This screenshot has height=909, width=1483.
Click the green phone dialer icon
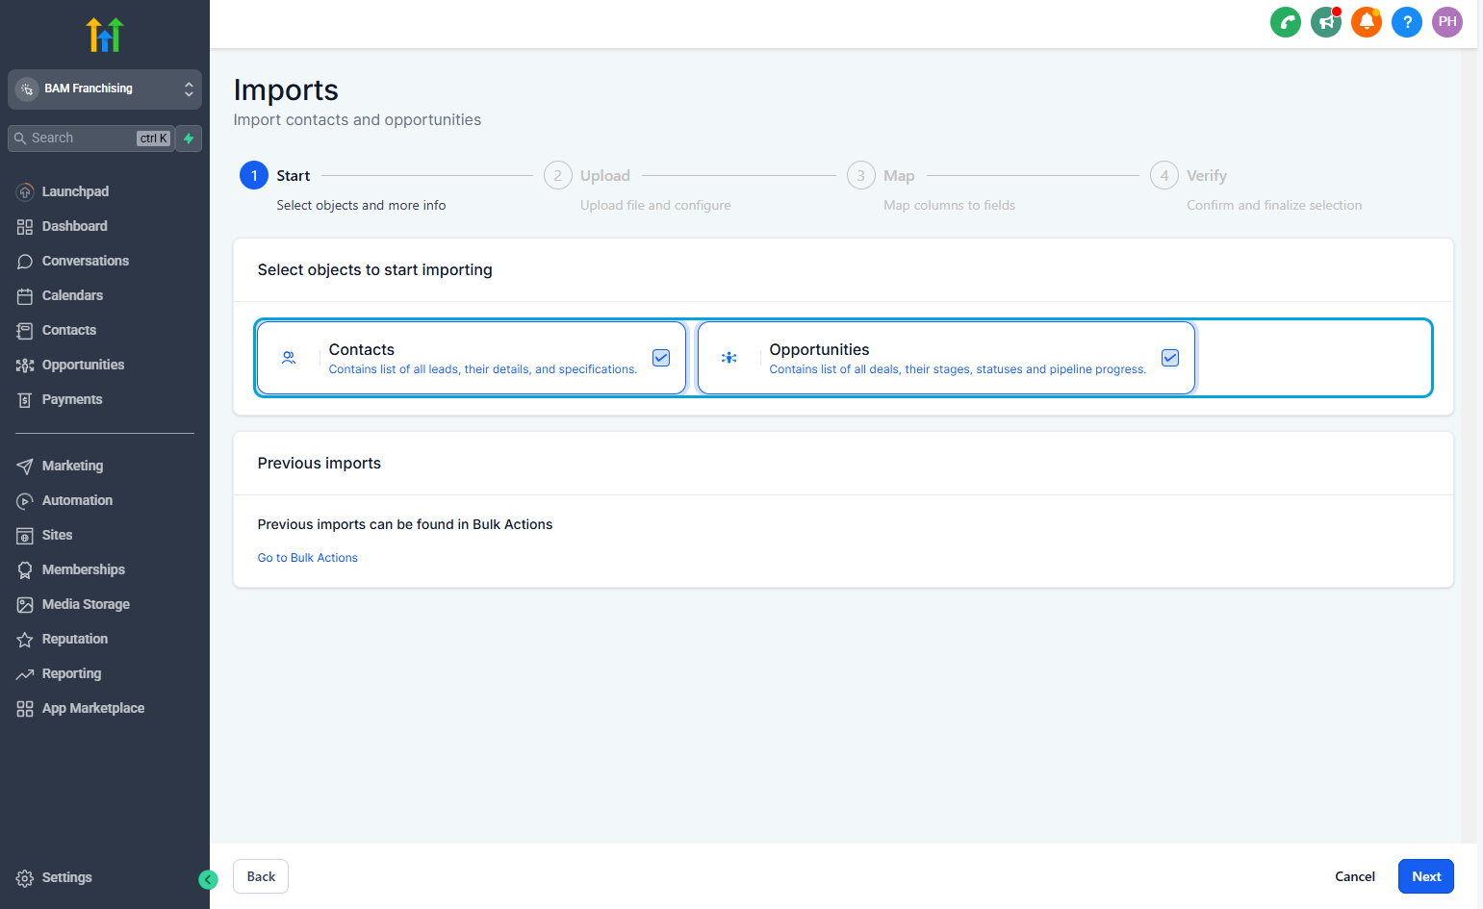1286,22
